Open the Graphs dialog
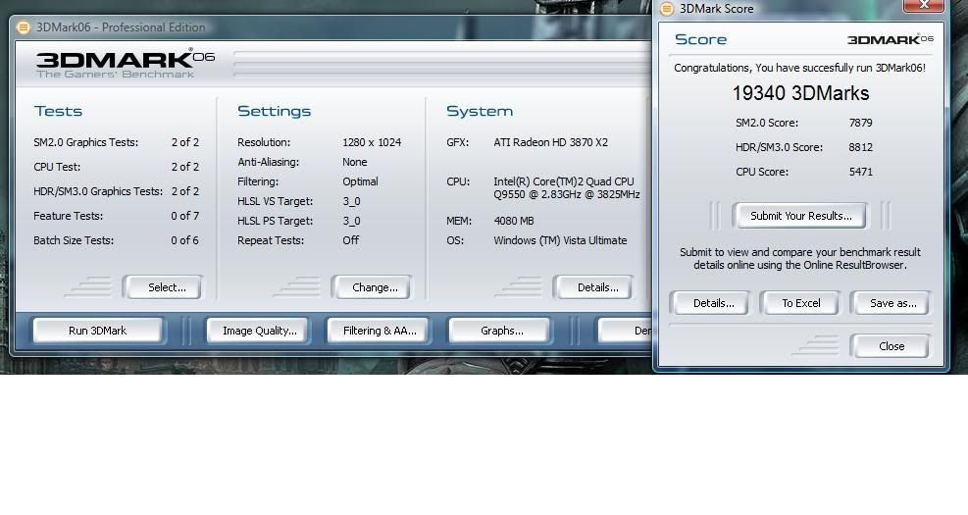The image size is (968, 515). pos(499,331)
